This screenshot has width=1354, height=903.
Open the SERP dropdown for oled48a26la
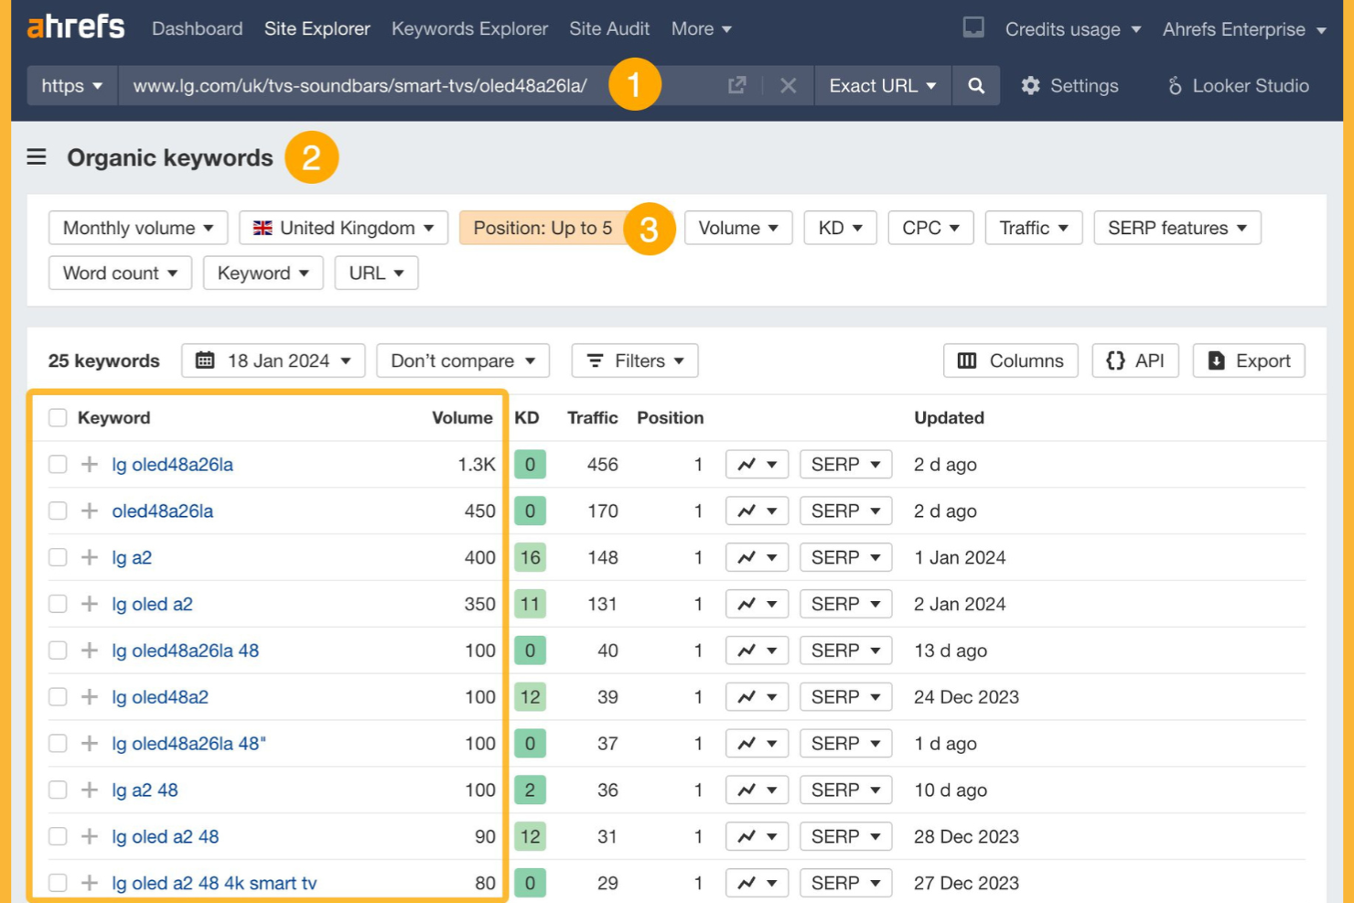tap(845, 511)
